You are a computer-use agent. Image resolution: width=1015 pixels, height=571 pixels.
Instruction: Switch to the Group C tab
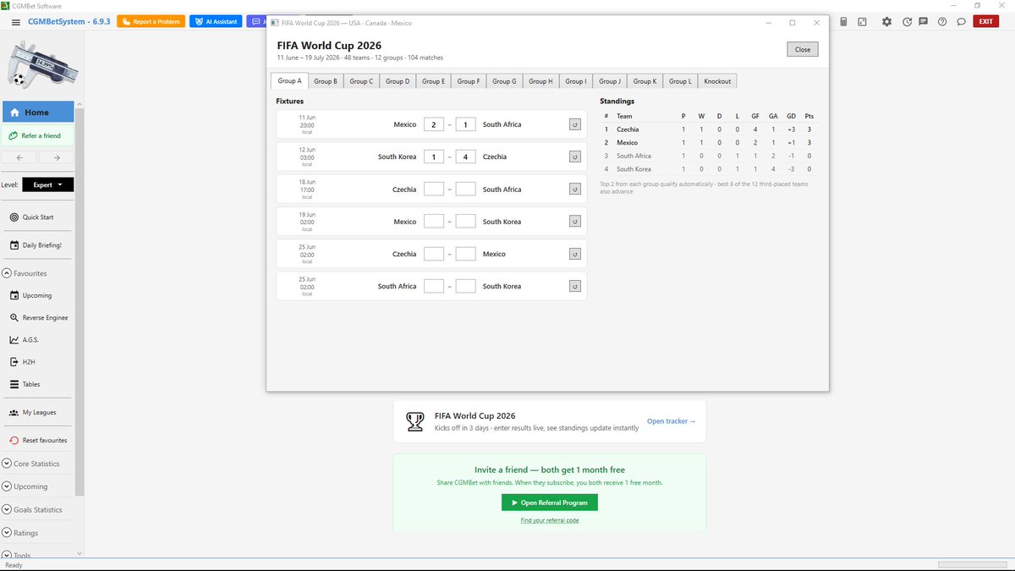click(x=361, y=81)
